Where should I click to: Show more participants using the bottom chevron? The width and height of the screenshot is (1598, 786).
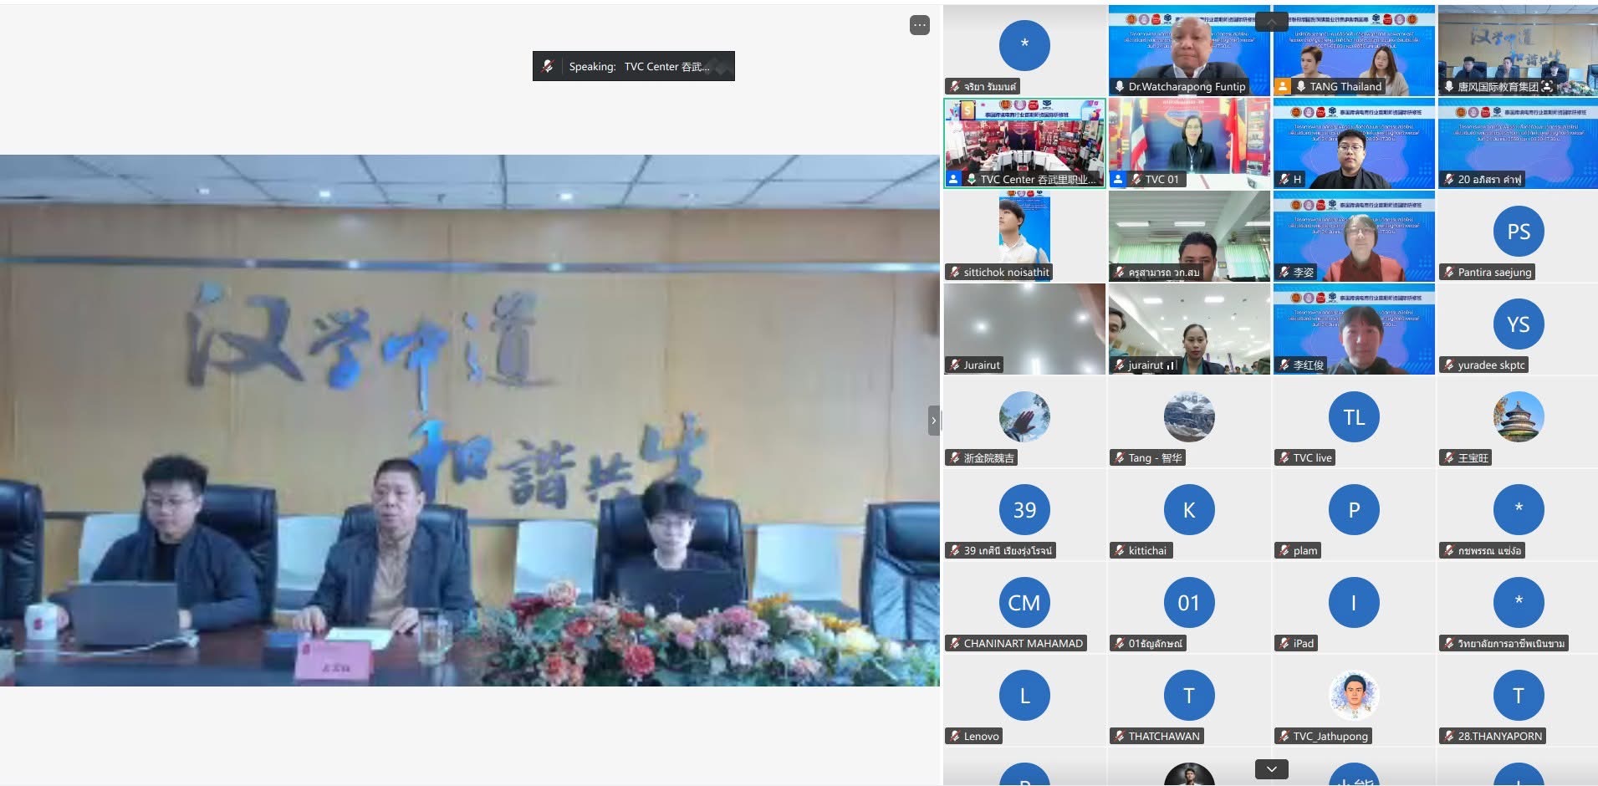[1271, 768]
